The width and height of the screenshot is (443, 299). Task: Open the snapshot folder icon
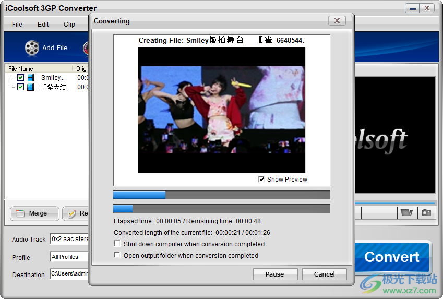tap(406, 212)
